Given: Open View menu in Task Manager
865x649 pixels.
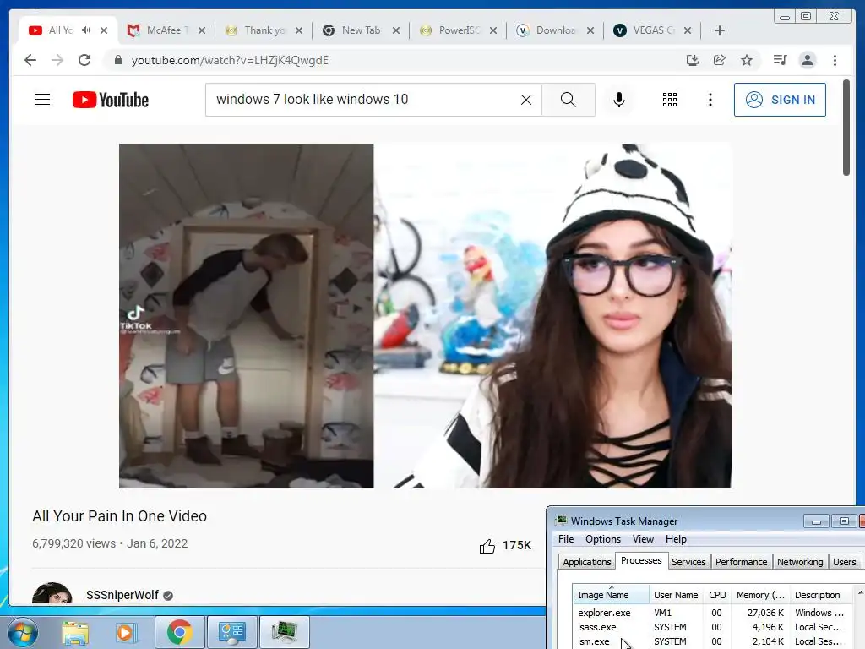Looking at the screenshot, I should tap(643, 539).
